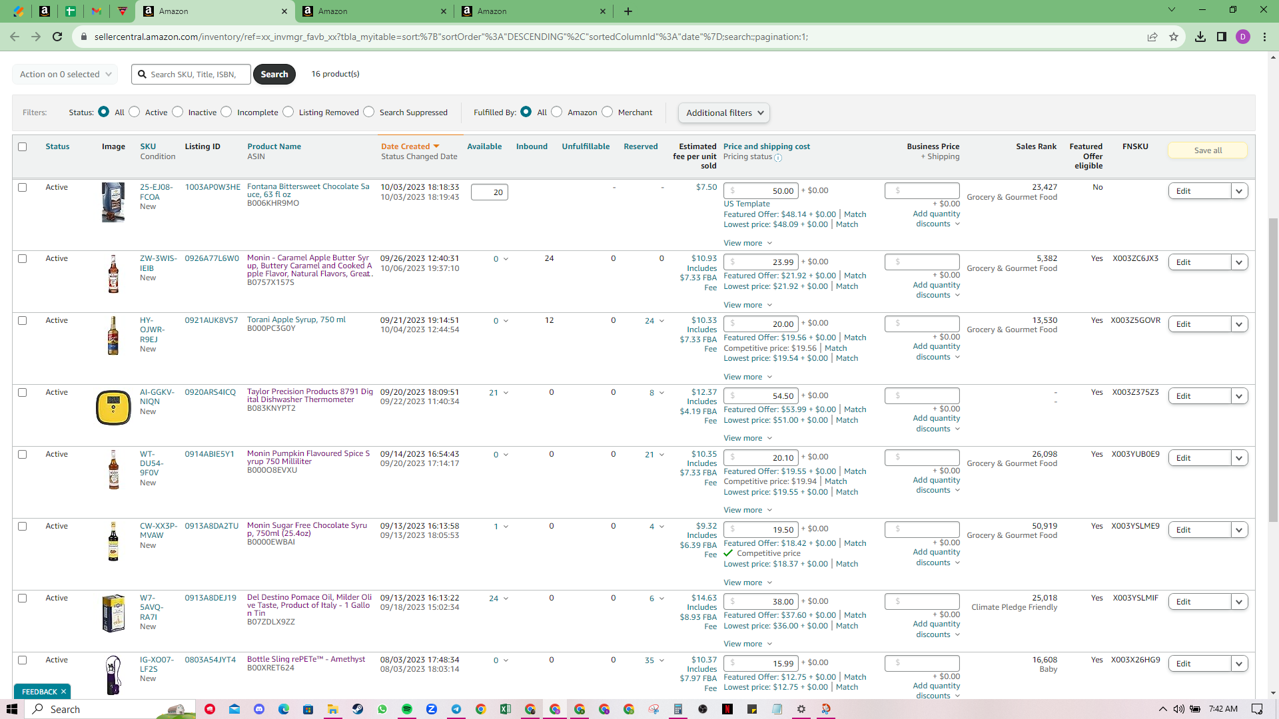Sort by the Date Created column
Viewport: 1279px width, 719px height.
[410, 146]
